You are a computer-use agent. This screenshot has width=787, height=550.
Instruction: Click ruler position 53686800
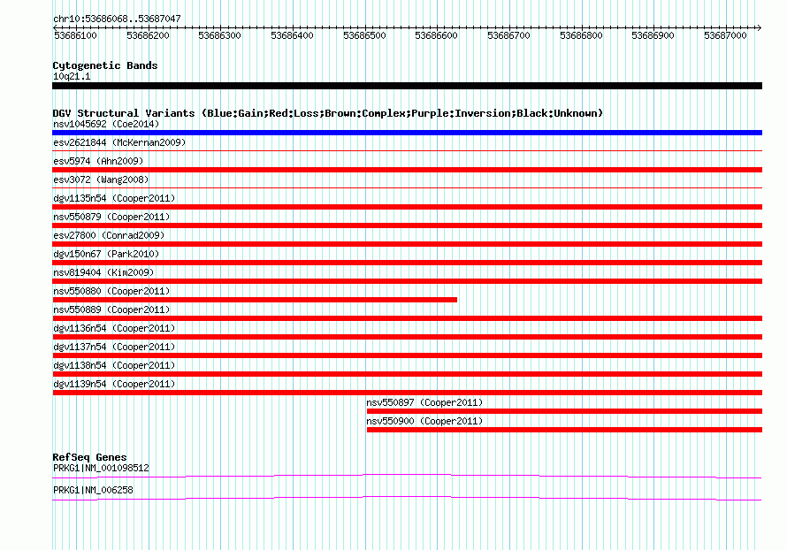581,35
